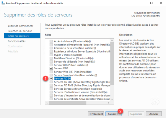This screenshot has height=118, width=166.
Task: Click the horizontal scroll right arrow
Action: (108, 103)
